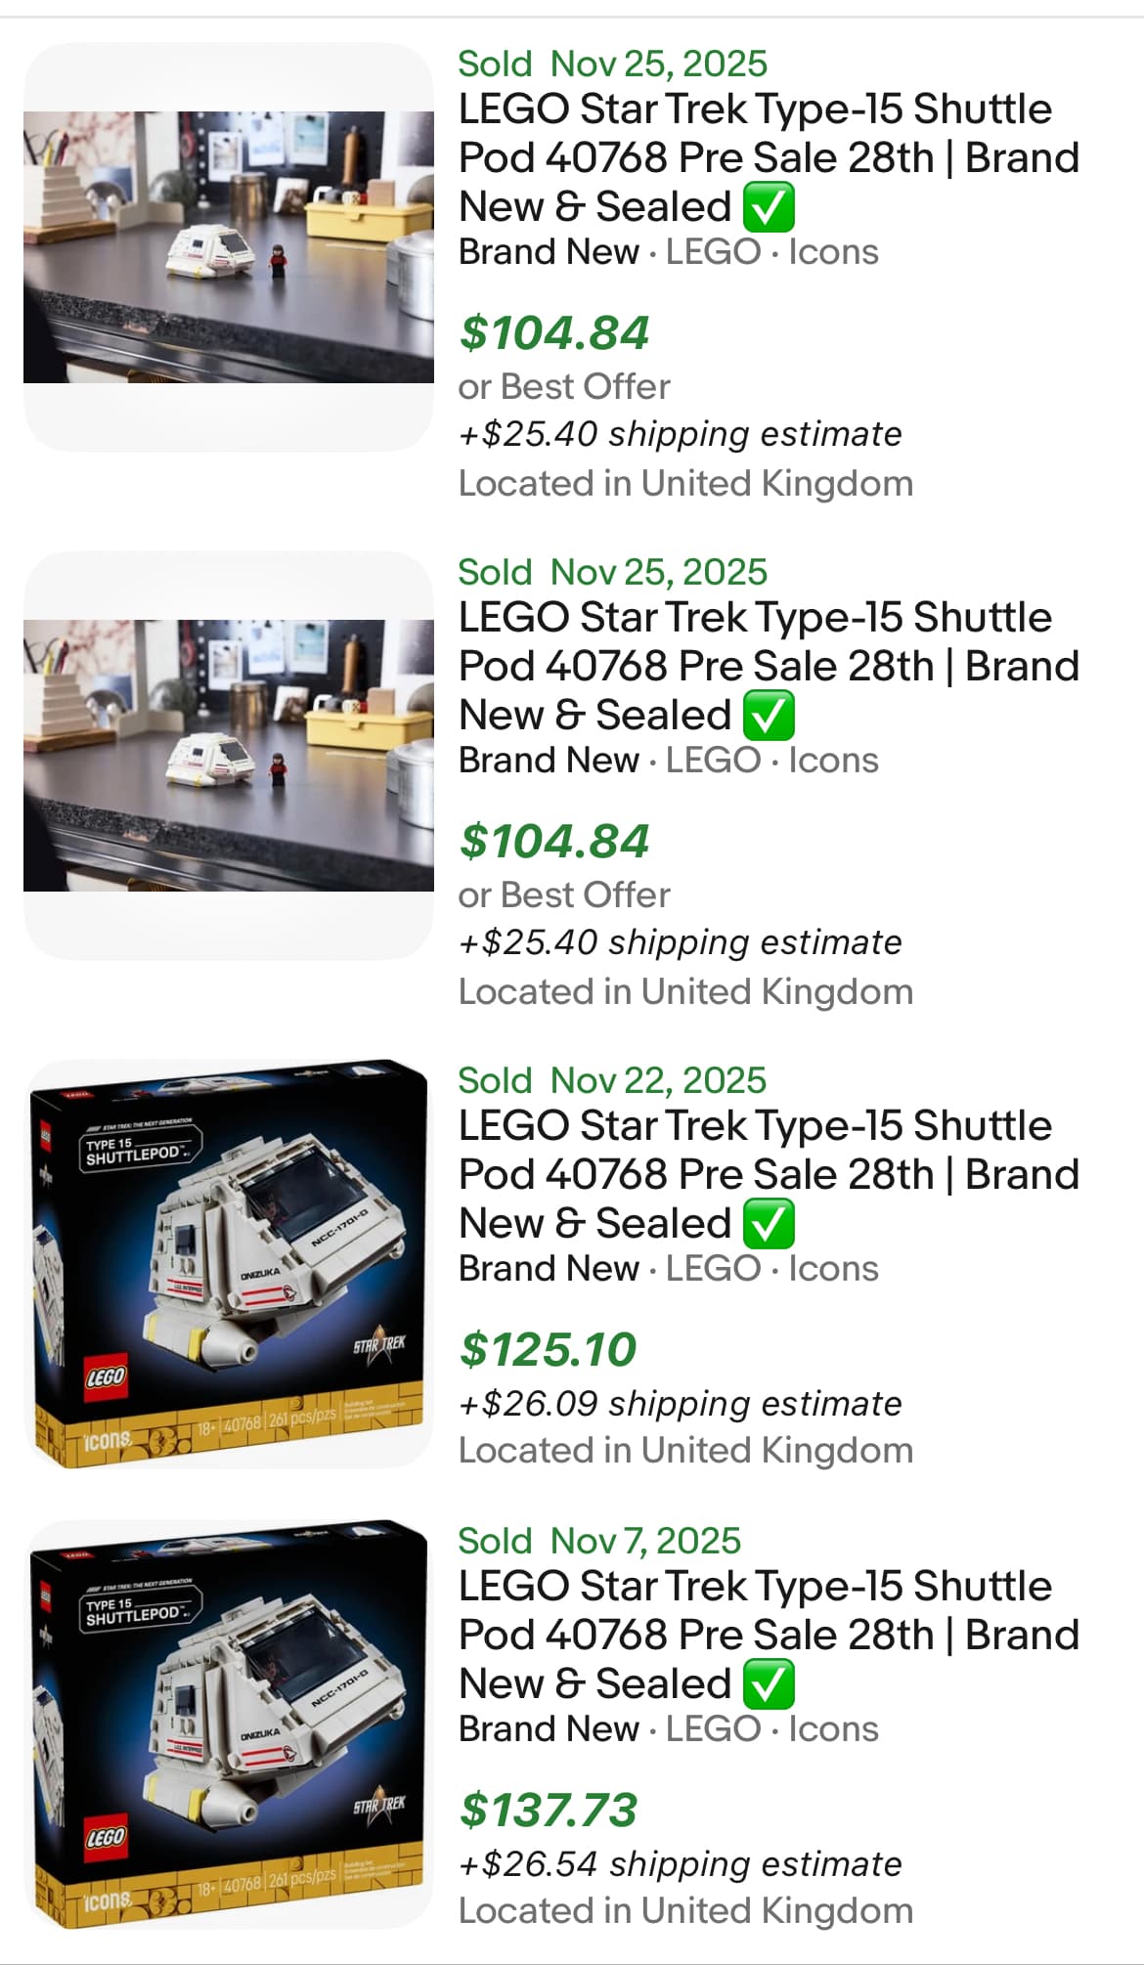Click the $125.10 sold price
The image size is (1144, 1965).
click(x=548, y=1350)
